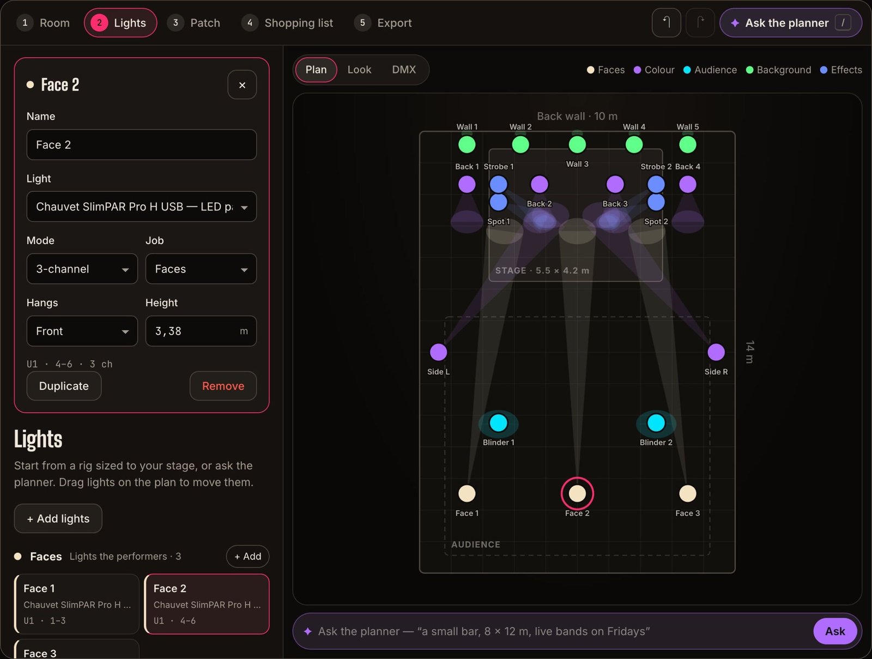Open the Job Faces dropdown

point(201,269)
